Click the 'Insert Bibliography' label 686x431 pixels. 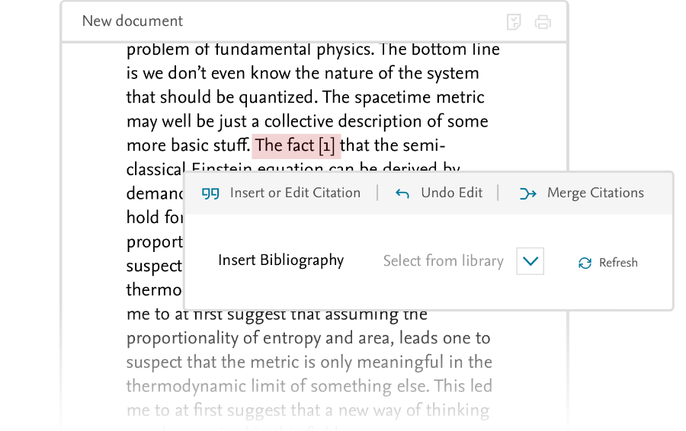pyautogui.click(x=280, y=260)
